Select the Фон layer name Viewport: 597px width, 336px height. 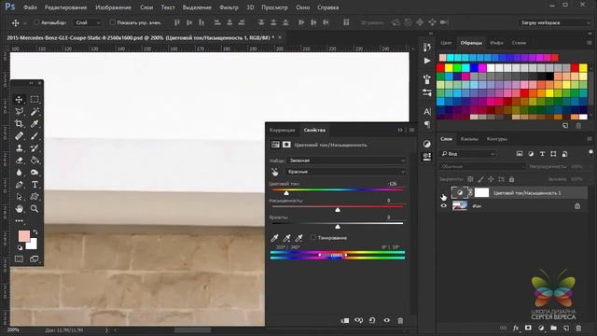point(477,206)
